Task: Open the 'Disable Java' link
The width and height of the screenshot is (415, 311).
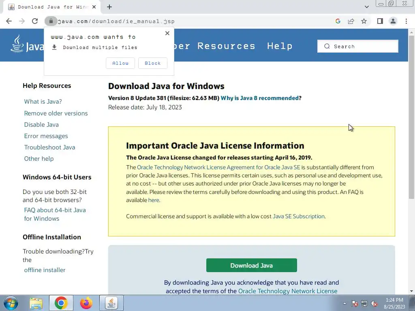Action: (41, 125)
